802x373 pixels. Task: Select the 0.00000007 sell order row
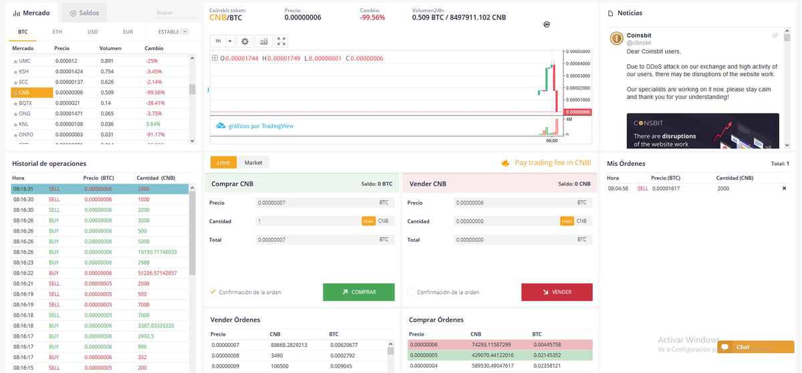(x=298, y=345)
